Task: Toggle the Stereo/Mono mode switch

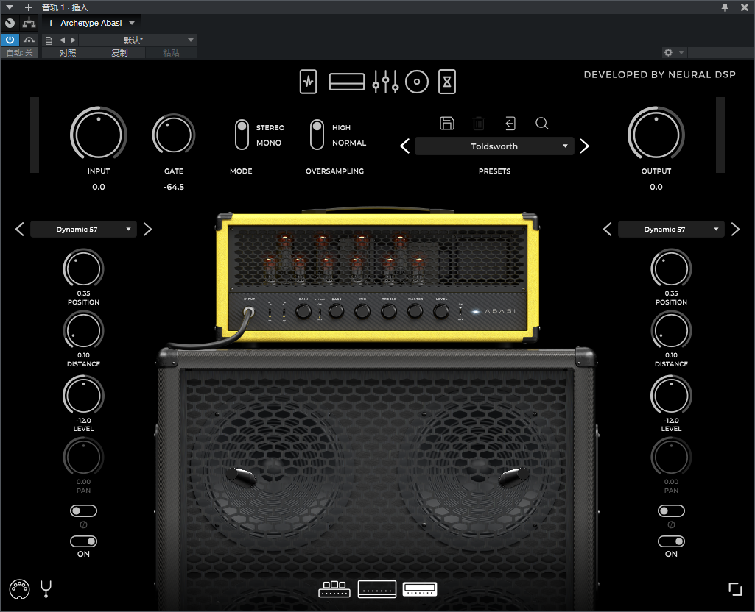Action: [242, 135]
